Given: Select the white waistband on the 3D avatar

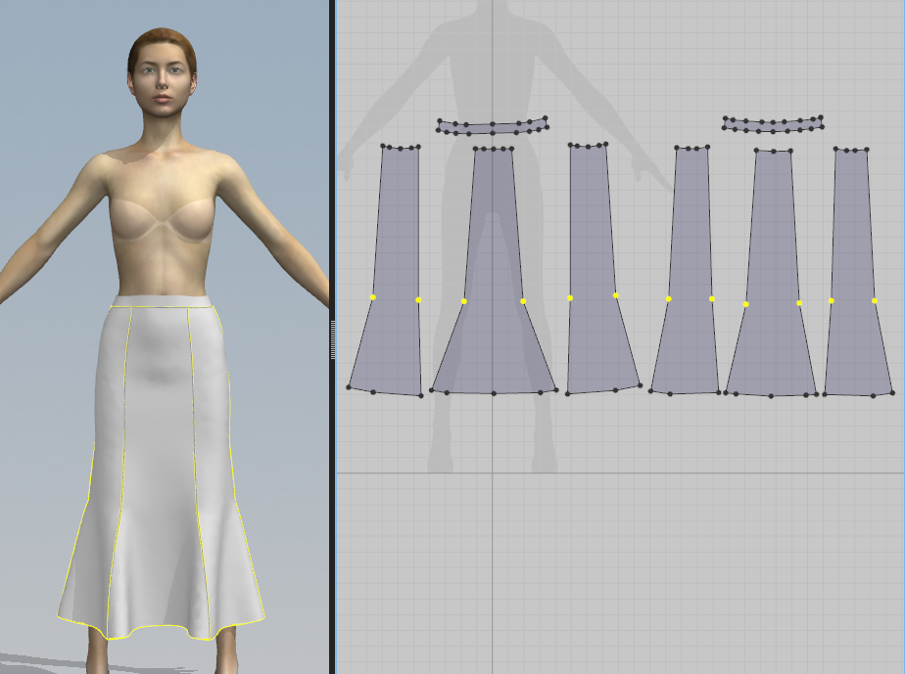Looking at the screenshot, I should pyautogui.click(x=161, y=301).
